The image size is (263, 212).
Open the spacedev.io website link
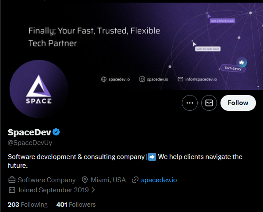[x=159, y=180]
